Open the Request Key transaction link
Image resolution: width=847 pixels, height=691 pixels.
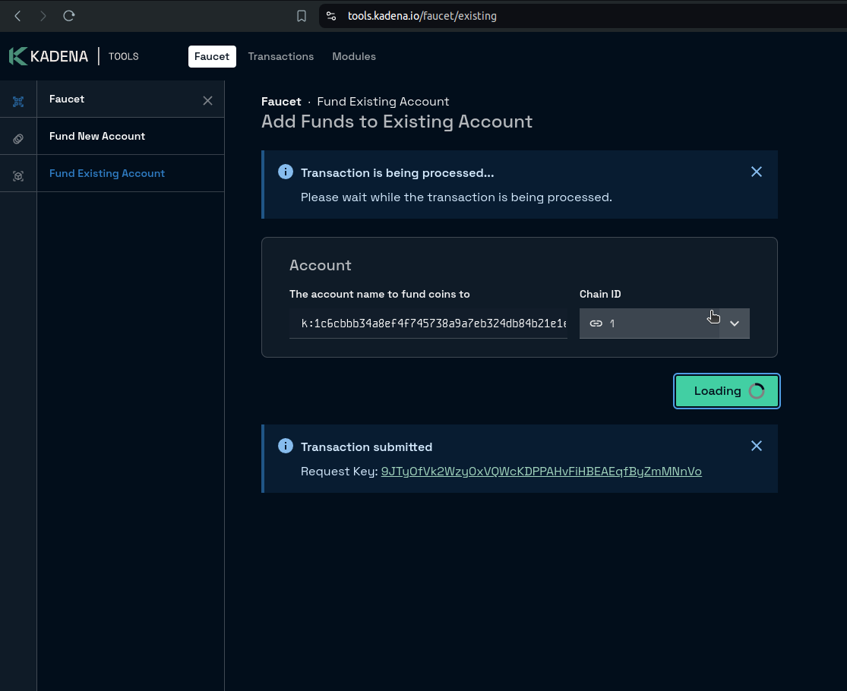[x=542, y=472]
